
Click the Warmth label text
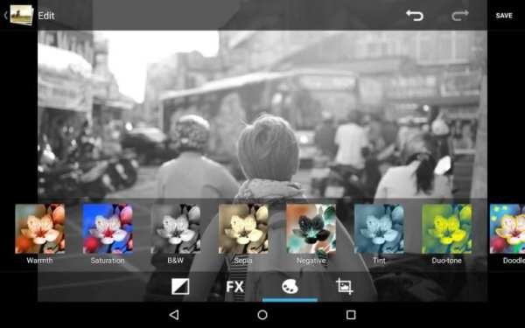click(40, 261)
